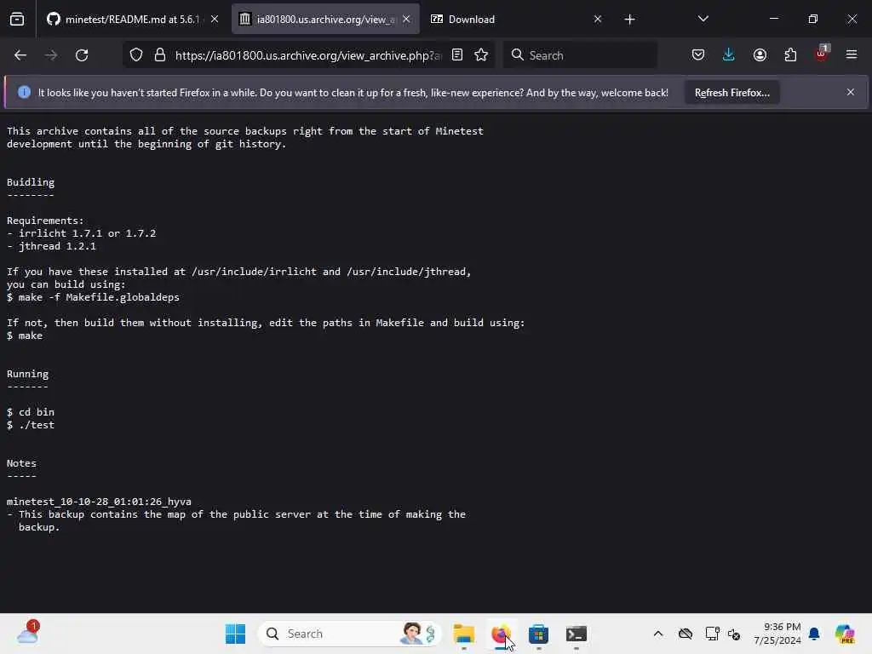Open a new tab with plus button
872x654 pixels.
pos(629,20)
